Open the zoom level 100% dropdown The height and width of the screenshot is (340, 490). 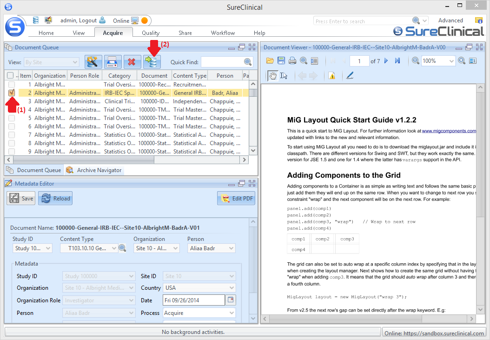[x=438, y=60]
